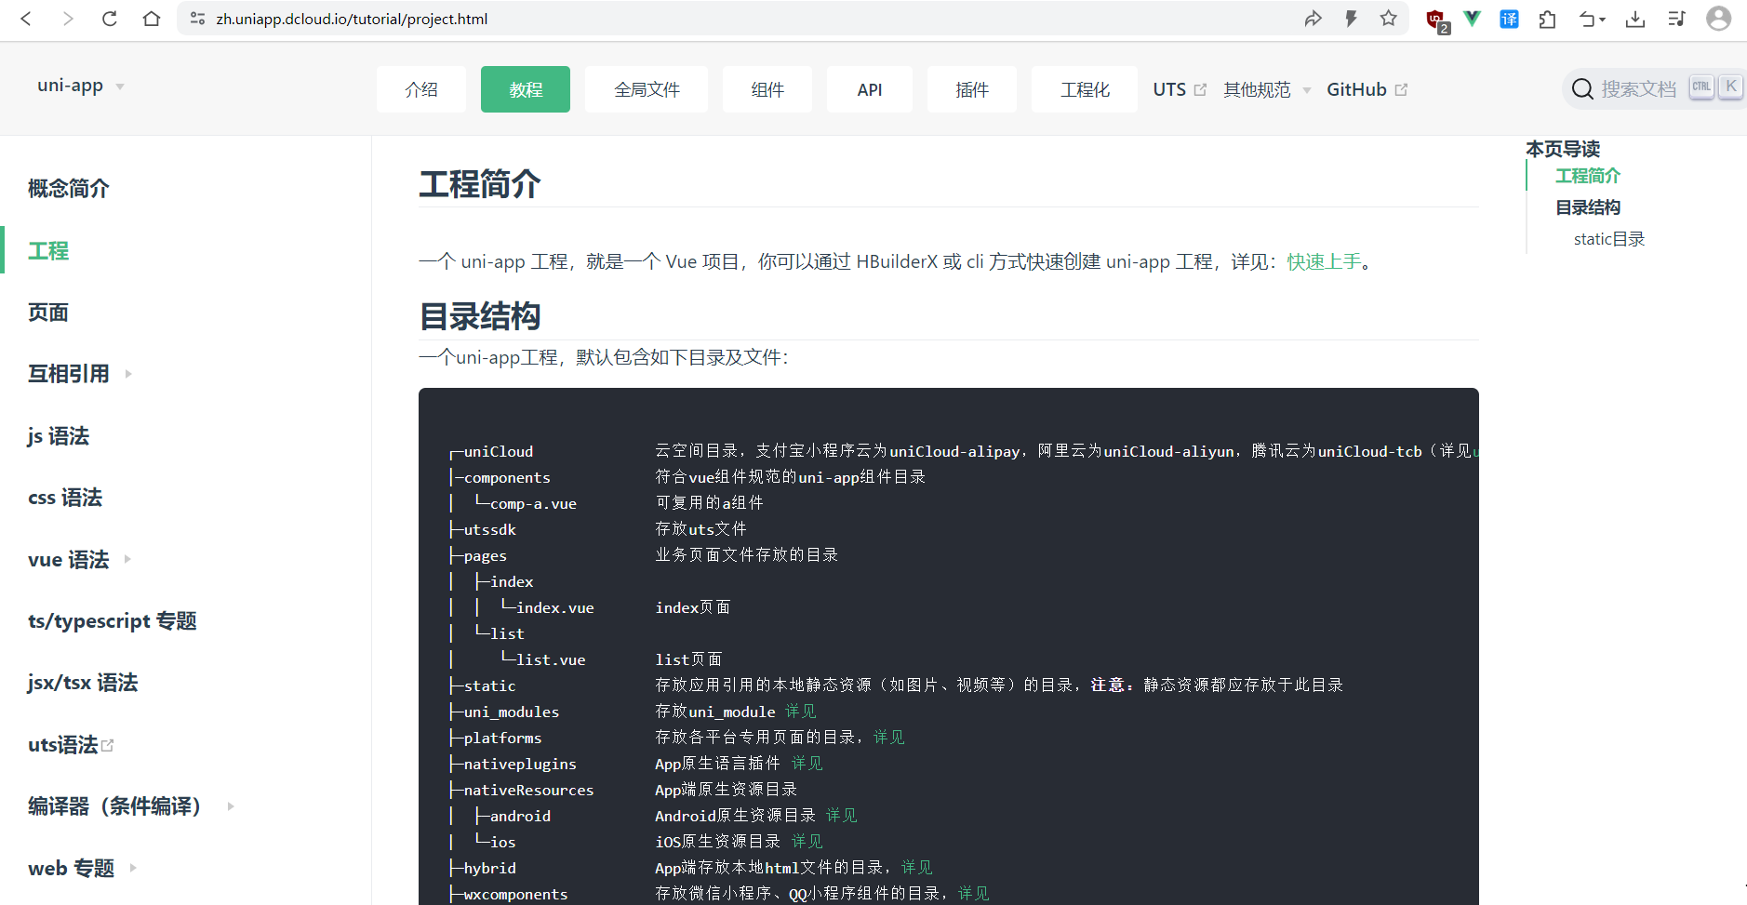Click the 目录结构 heading
The width and height of the screenshot is (1747, 905).
point(480,316)
